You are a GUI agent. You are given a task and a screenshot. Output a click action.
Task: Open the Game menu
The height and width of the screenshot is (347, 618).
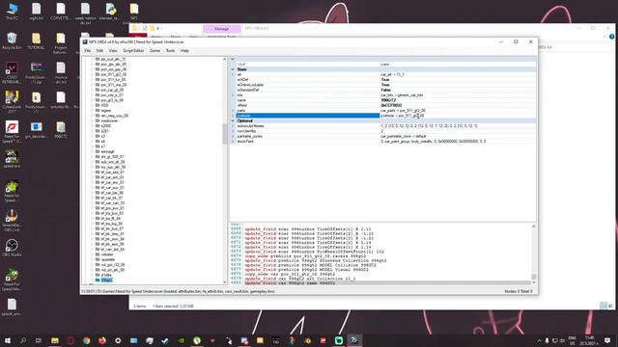[x=154, y=51]
